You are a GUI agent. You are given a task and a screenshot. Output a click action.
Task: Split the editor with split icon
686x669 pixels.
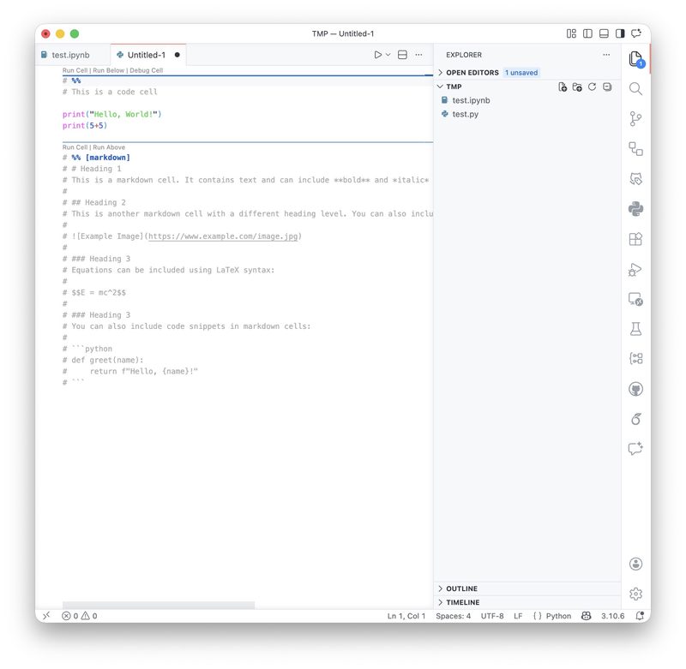coord(402,55)
